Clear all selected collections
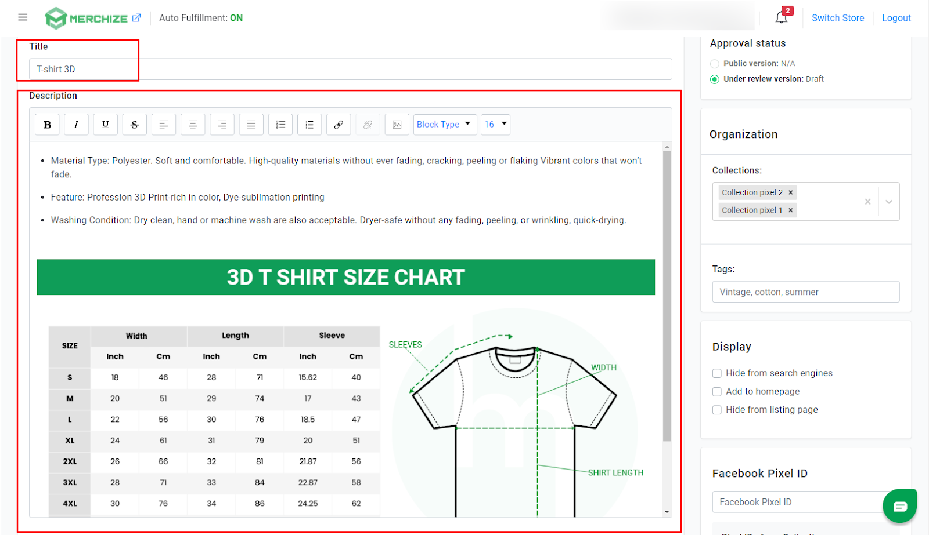This screenshot has width=929, height=535. point(867,202)
